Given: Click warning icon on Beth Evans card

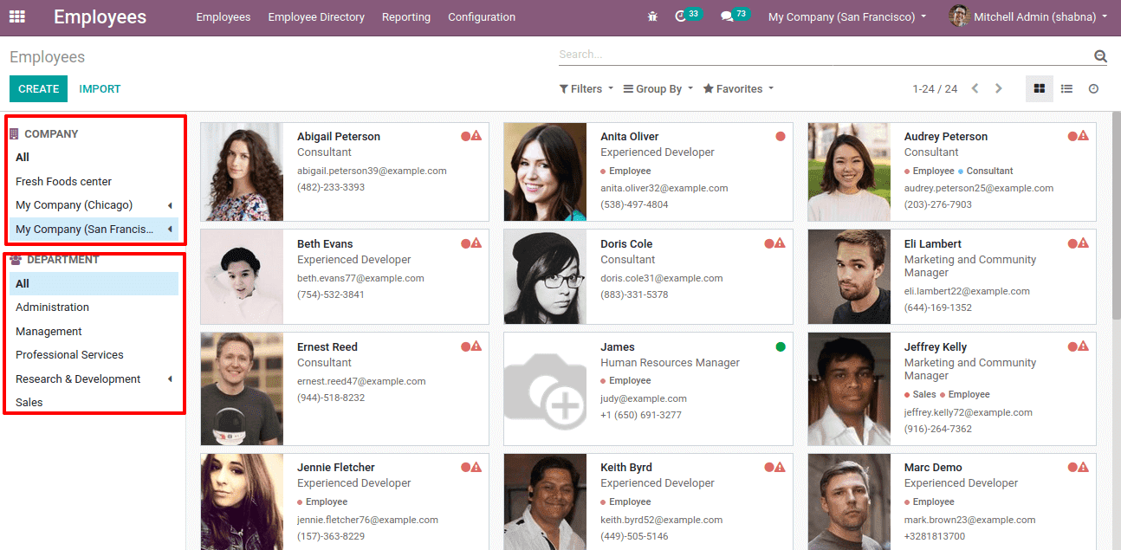Looking at the screenshot, I should tap(476, 243).
